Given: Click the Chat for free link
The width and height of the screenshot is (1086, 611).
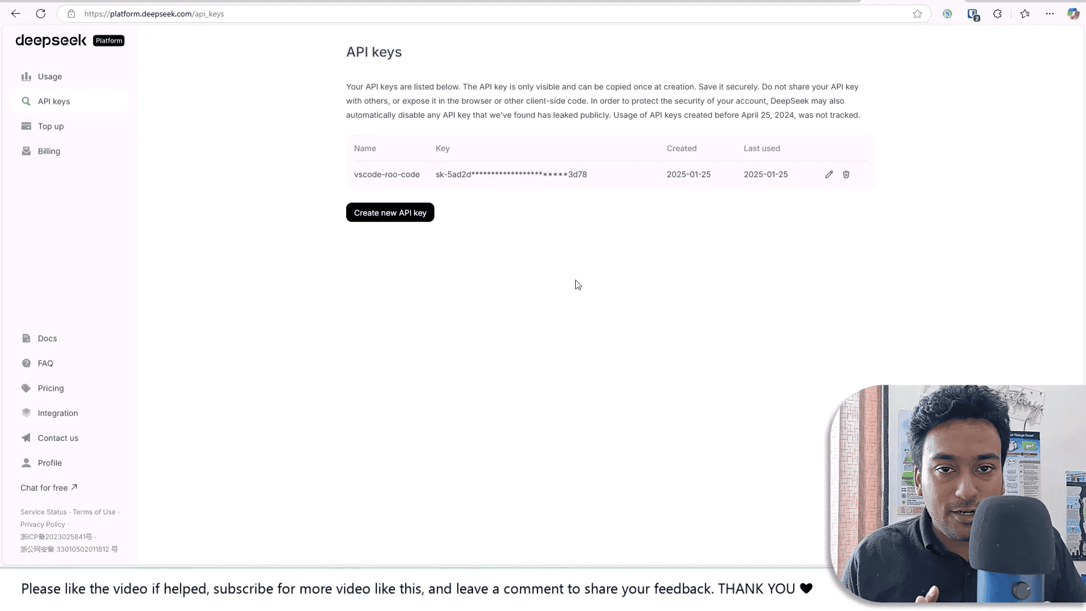Looking at the screenshot, I should pos(49,488).
